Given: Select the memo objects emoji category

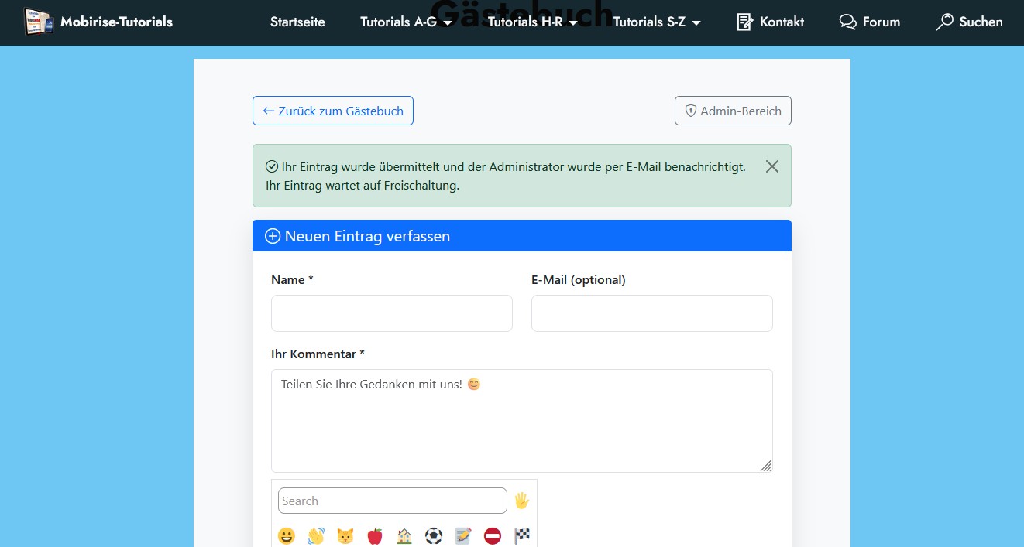Looking at the screenshot, I should 463,535.
